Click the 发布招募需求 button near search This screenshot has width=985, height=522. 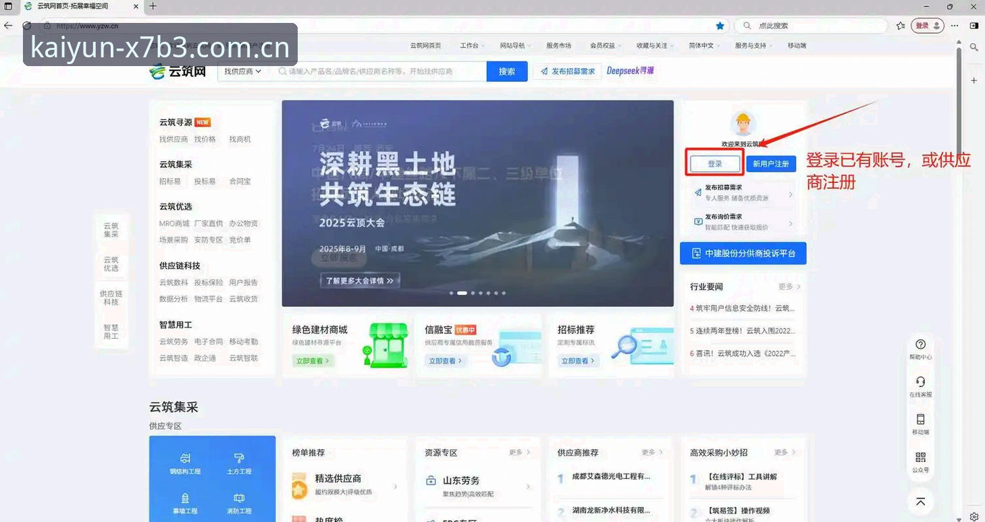click(567, 71)
